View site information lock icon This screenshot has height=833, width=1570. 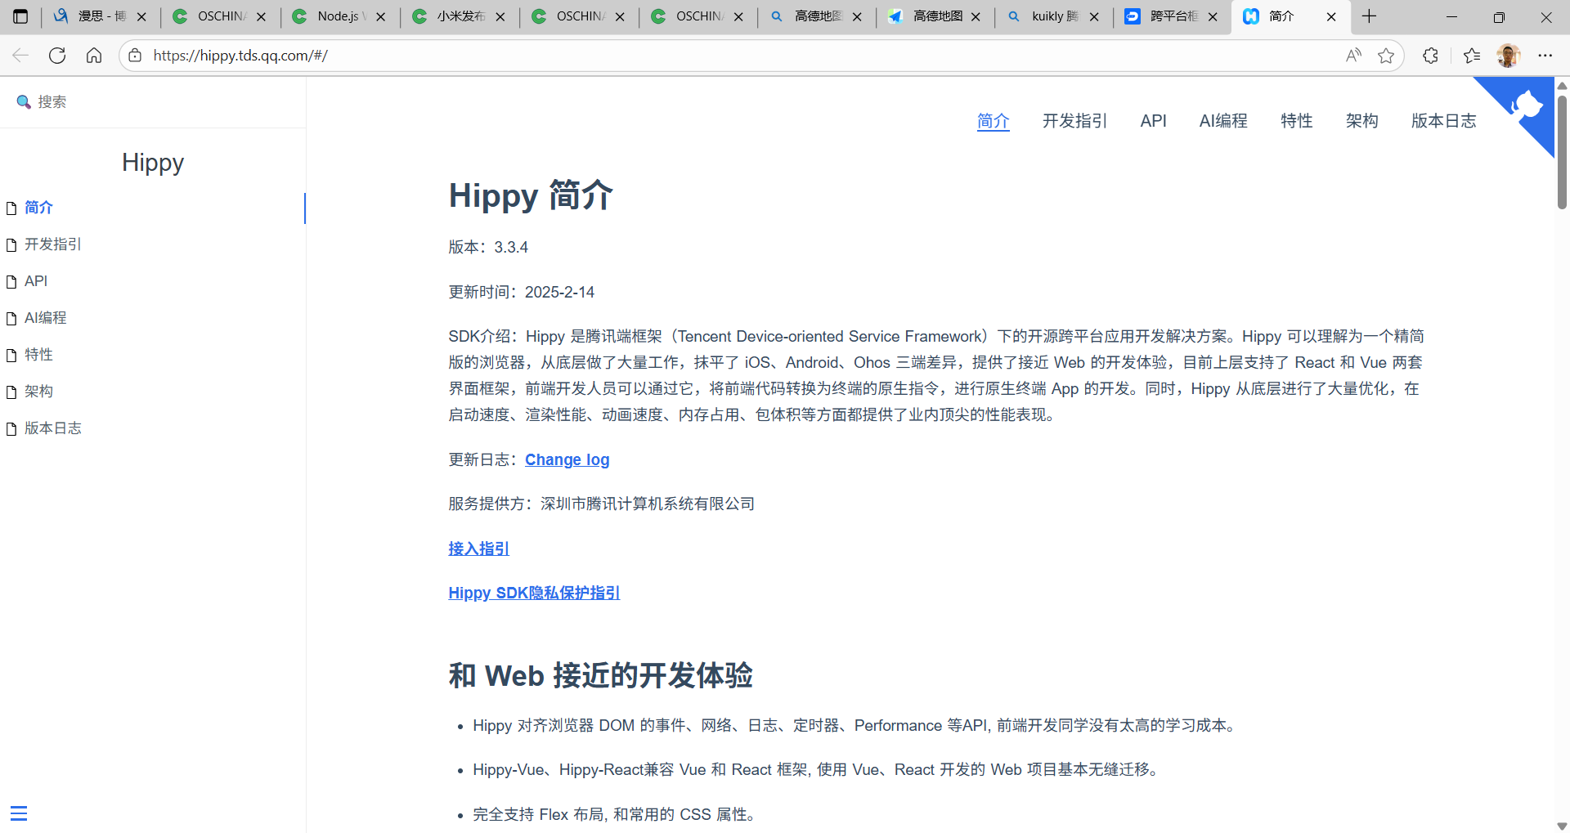pyautogui.click(x=135, y=56)
